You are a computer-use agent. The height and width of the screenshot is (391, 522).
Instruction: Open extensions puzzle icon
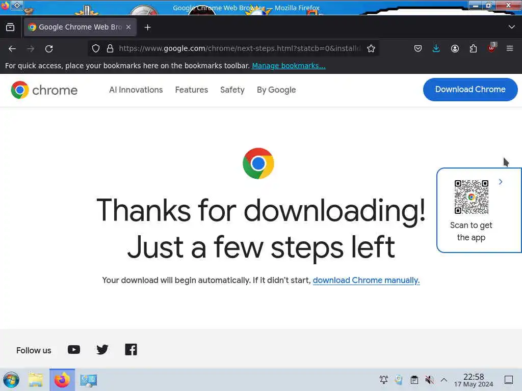[473, 48]
